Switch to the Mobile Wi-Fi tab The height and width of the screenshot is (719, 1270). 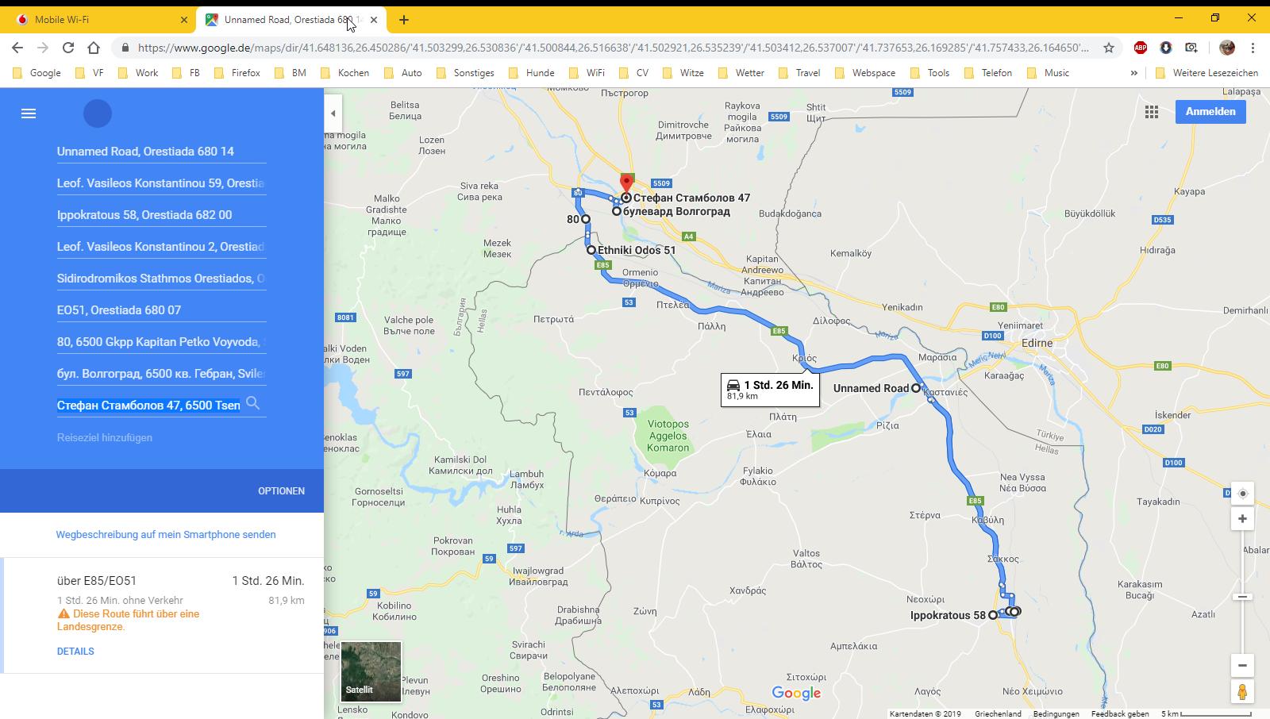pyautogui.click(x=100, y=19)
